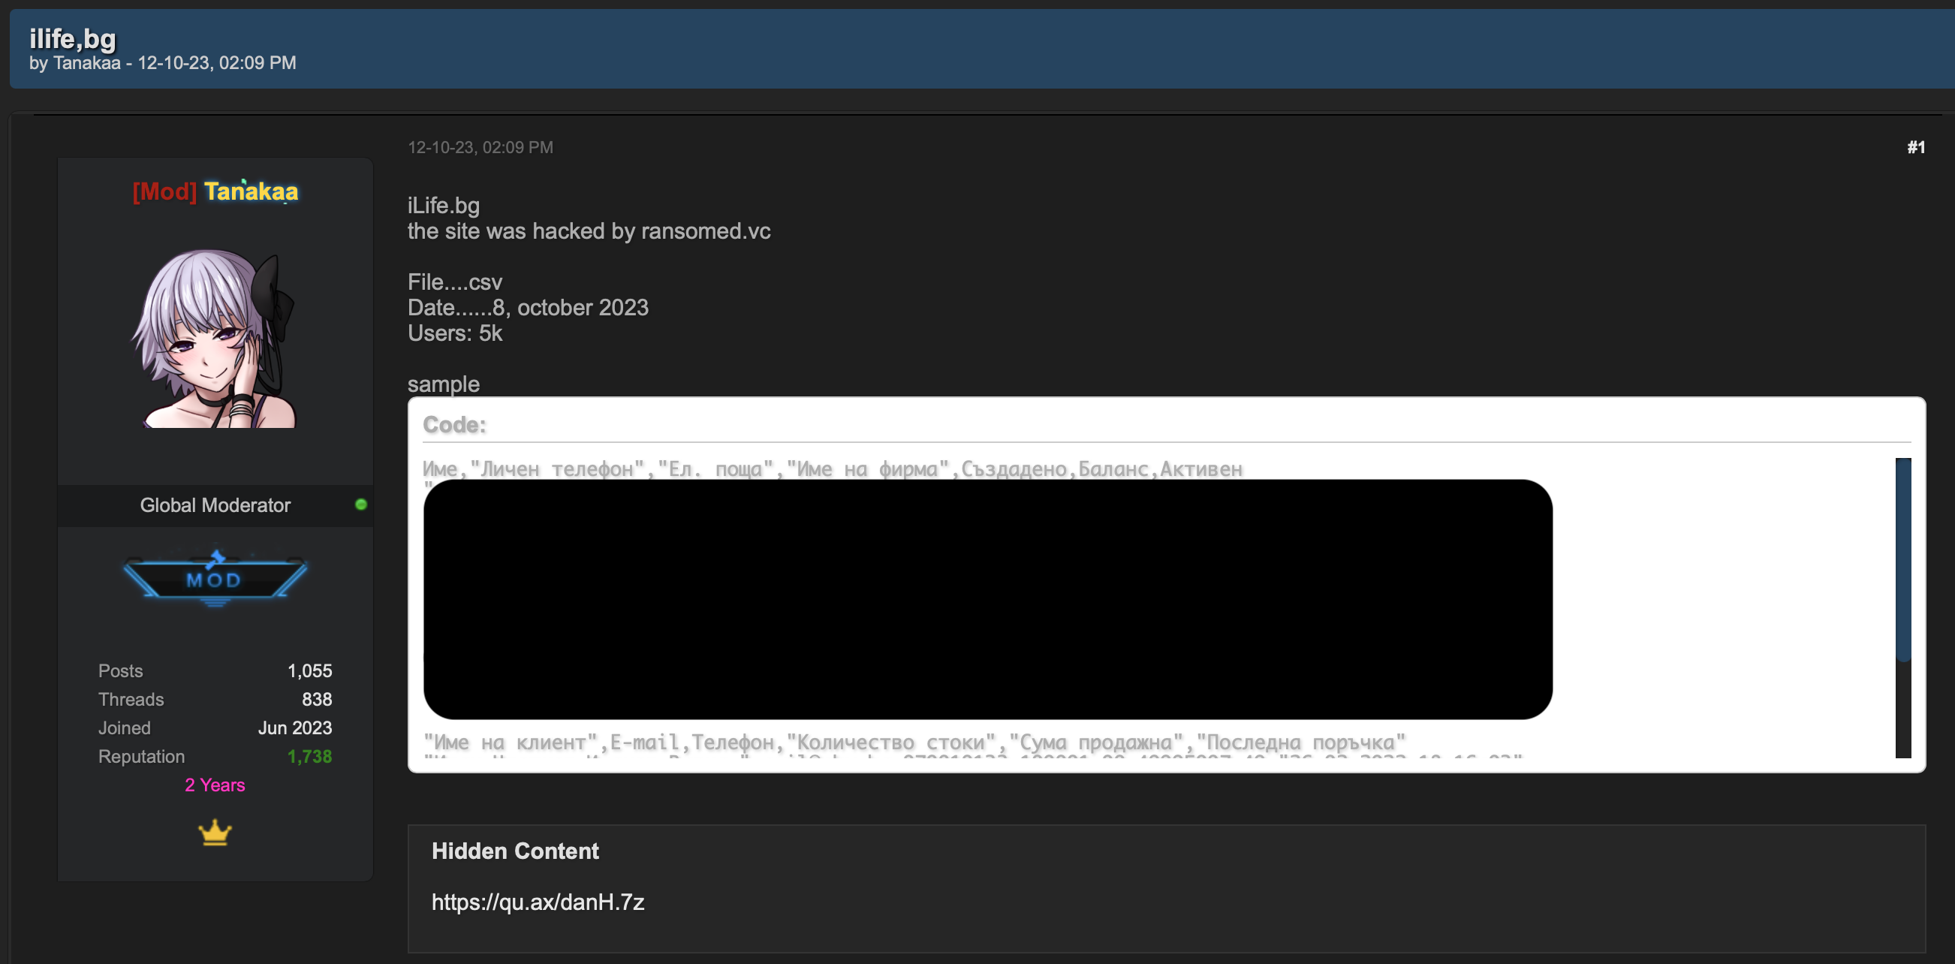Click the "Date......8, october 2023" line
Screen dimensions: 1955x964
click(x=529, y=308)
